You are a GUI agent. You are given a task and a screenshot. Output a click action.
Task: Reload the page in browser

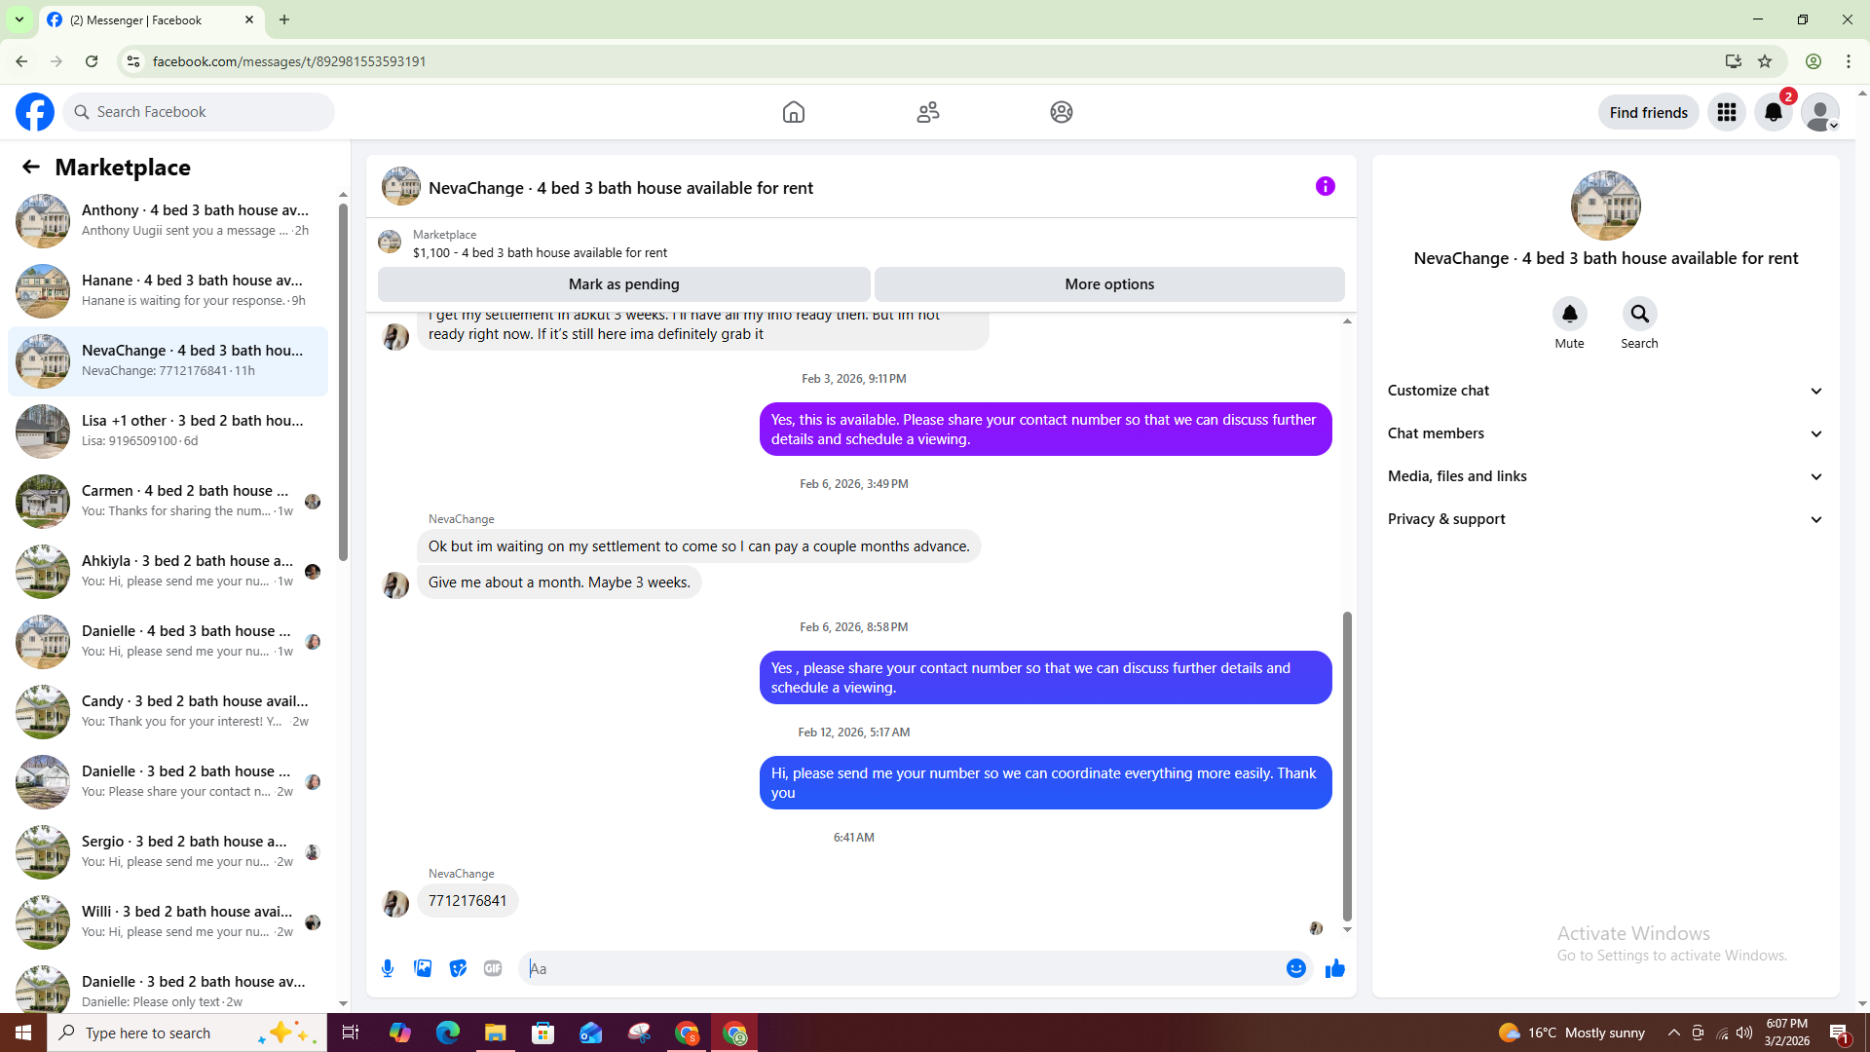pos(92,61)
